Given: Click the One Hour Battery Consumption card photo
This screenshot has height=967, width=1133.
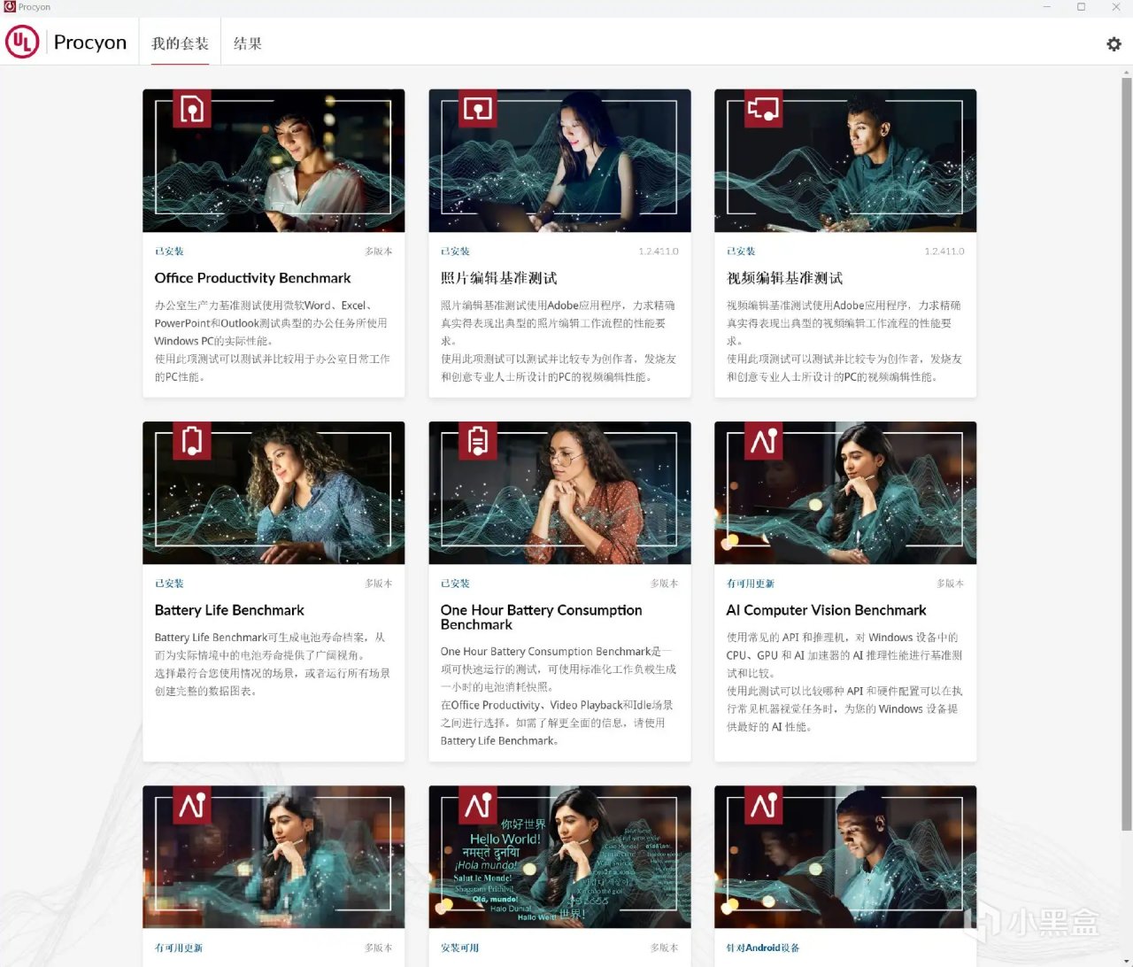Looking at the screenshot, I should coord(559,492).
